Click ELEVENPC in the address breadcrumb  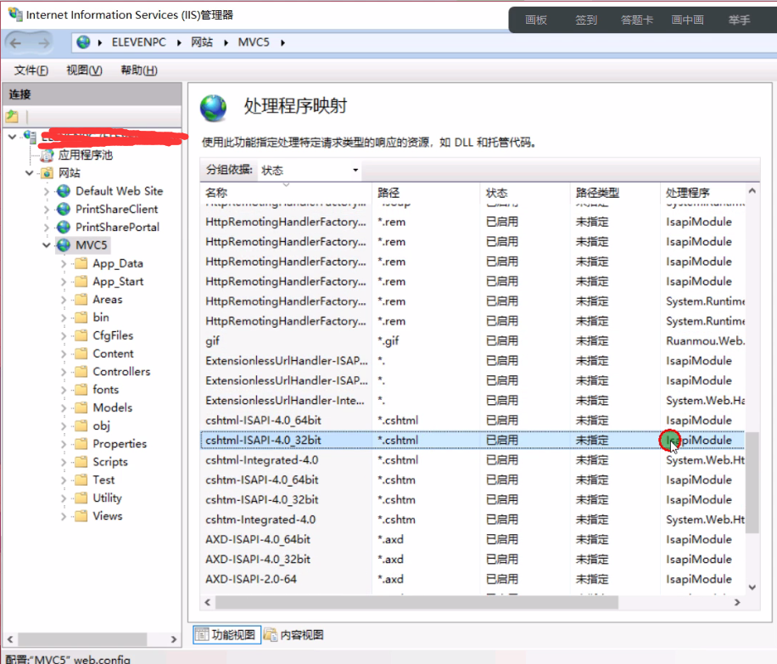[x=139, y=42]
